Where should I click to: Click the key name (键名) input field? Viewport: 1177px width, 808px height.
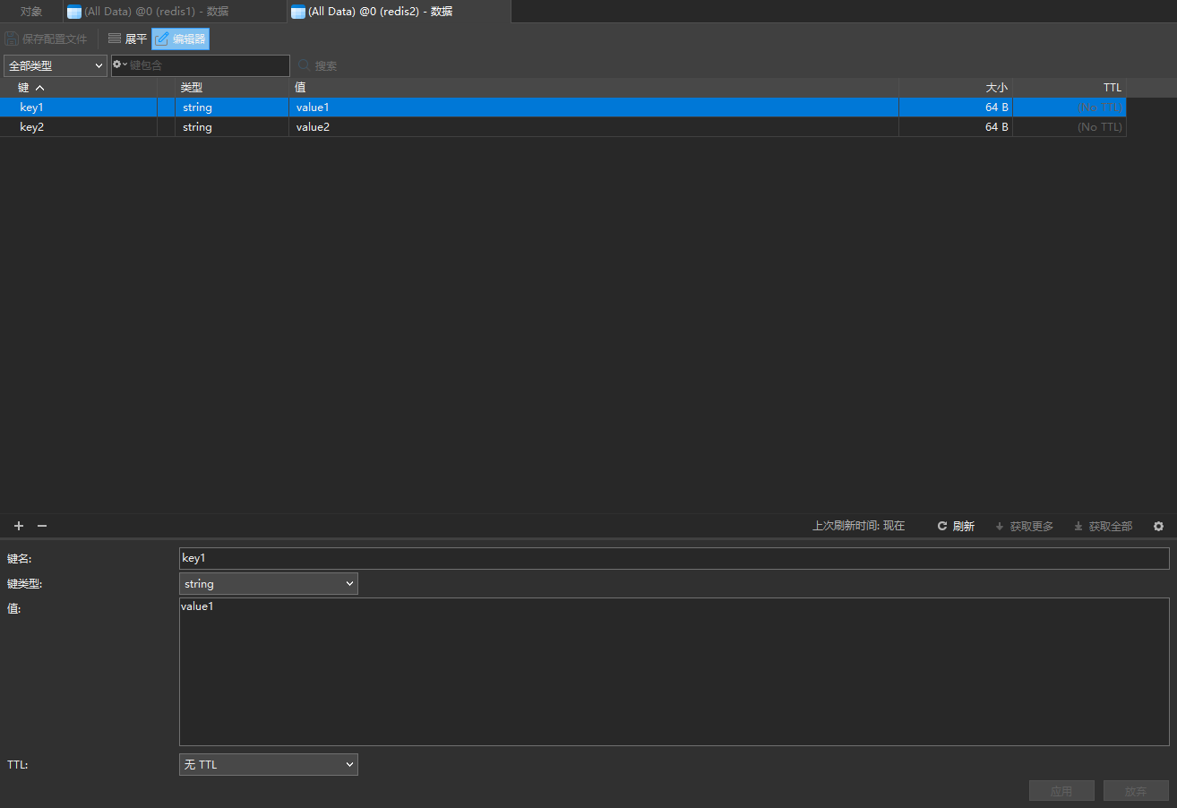pos(674,559)
